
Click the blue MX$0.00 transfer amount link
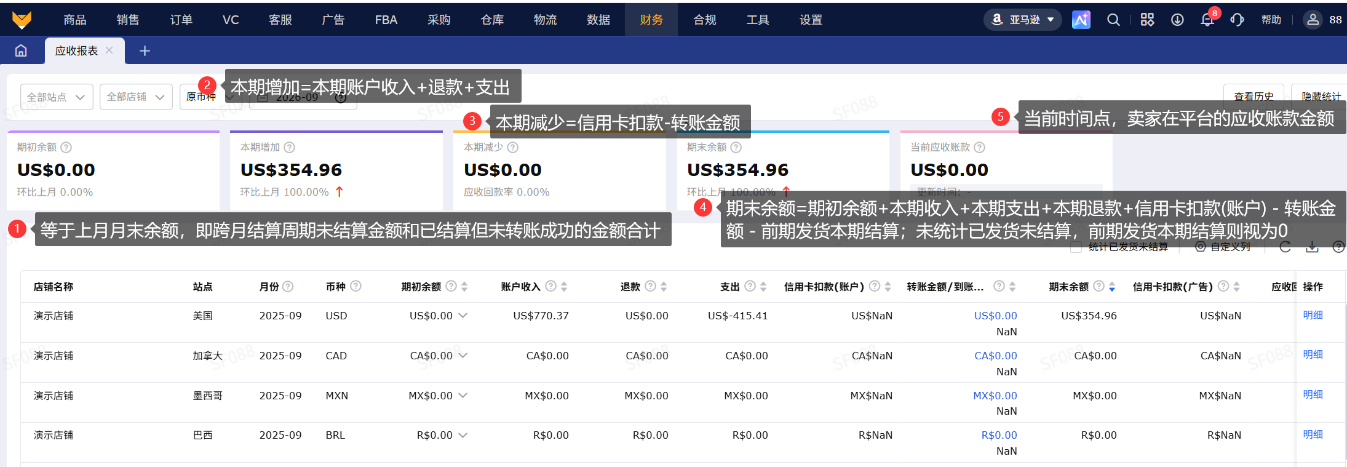(x=995, y=396)
